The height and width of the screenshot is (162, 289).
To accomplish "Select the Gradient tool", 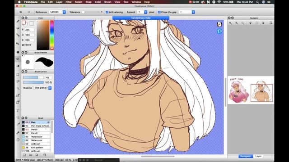I will 18,66.
